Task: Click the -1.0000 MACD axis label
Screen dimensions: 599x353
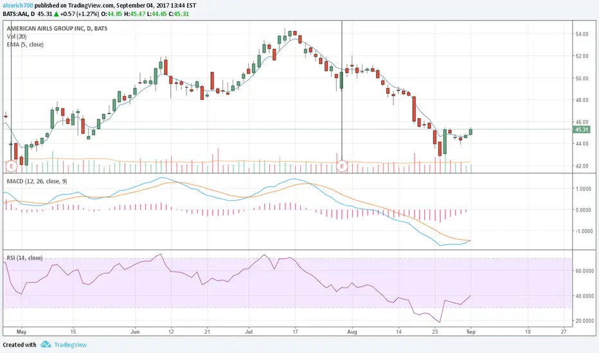Action: coord(583,231)
